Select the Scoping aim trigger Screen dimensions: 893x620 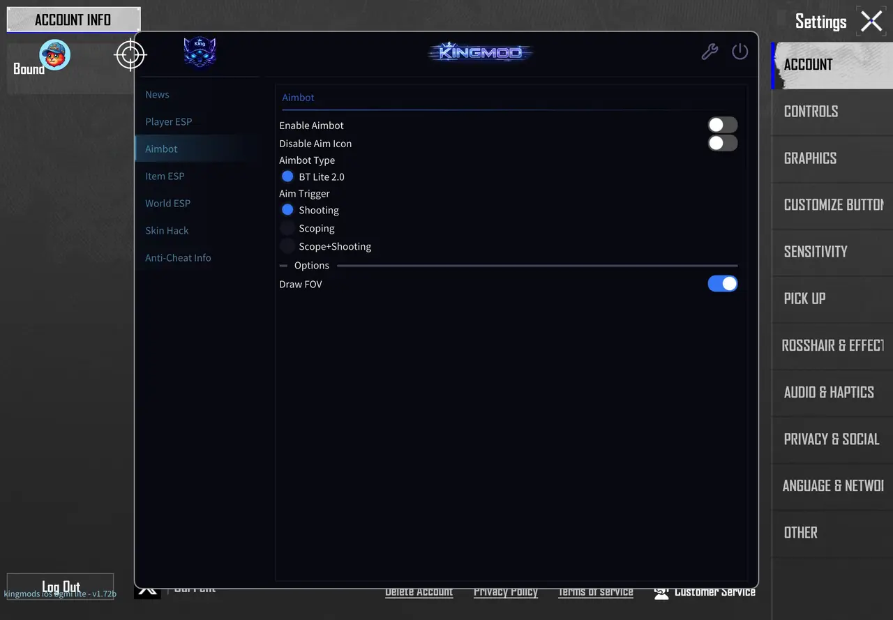(287, 228)
